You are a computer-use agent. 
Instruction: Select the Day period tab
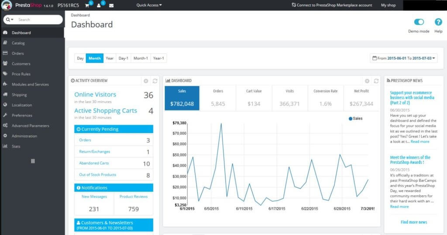coord(80,58)
